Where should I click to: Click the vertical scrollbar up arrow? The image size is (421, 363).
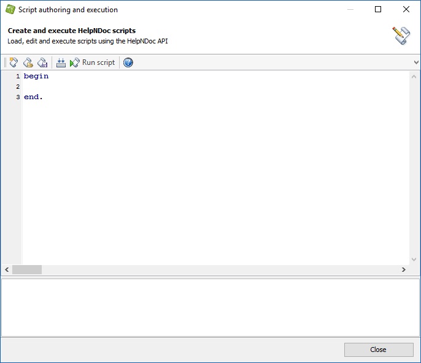[x=414, y=77]
